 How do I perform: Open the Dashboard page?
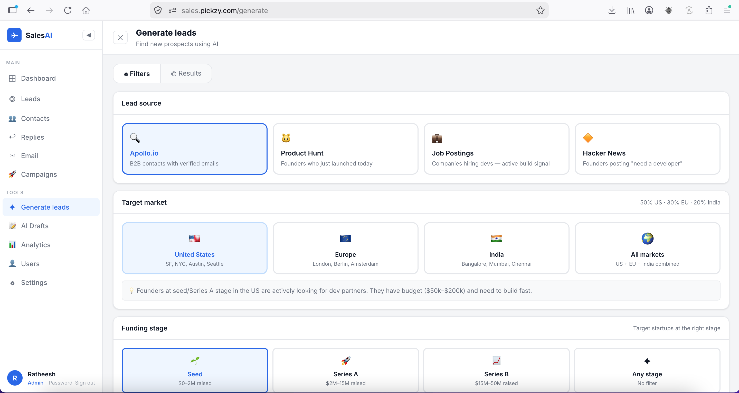pos(51,78)
